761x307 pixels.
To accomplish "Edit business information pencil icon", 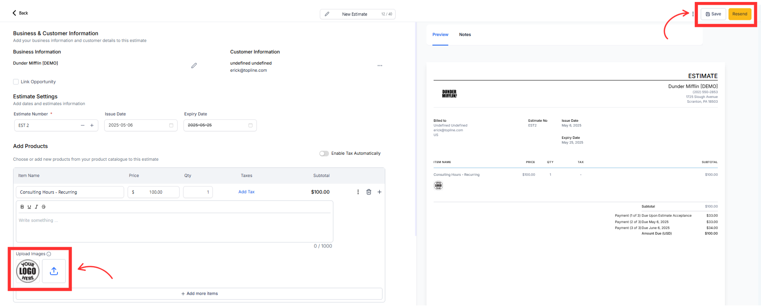I will point(194,65).
